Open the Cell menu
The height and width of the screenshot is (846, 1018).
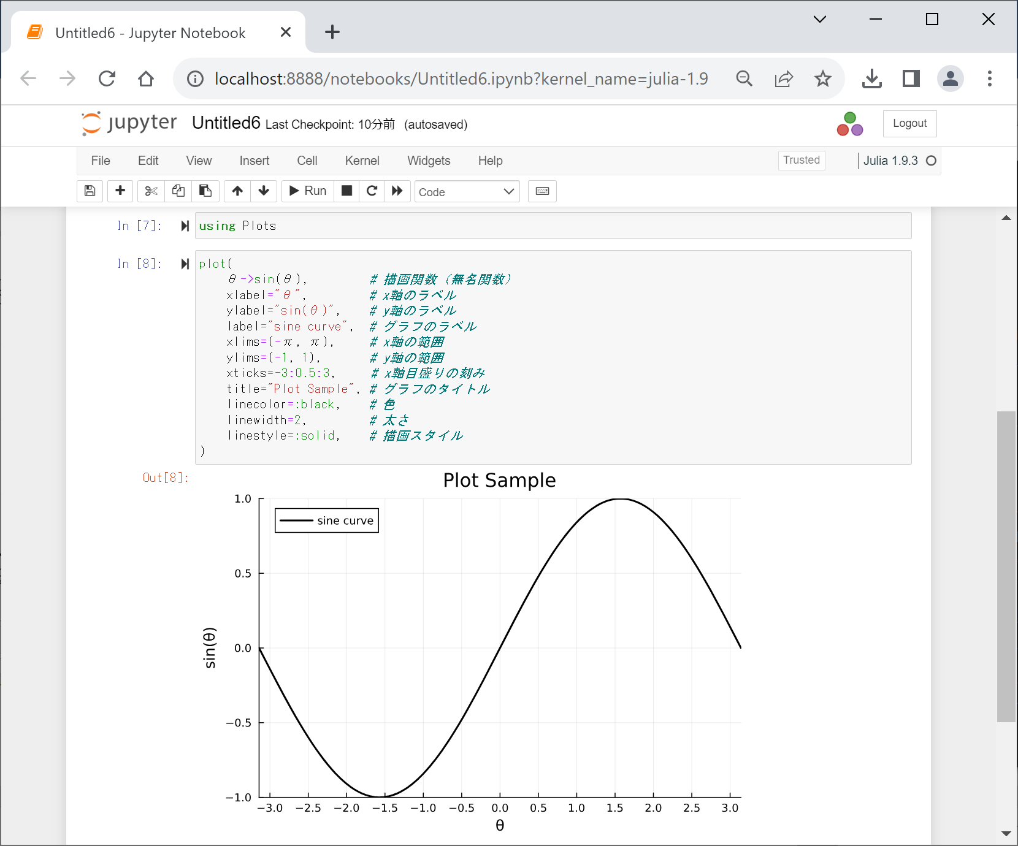307,161
